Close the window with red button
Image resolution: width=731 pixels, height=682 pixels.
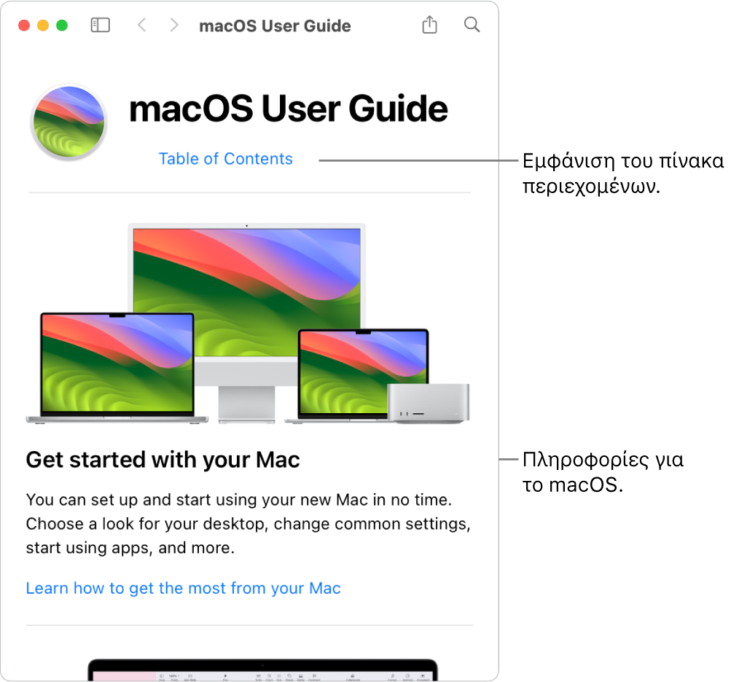pyautogui.click(x=24, y=26)
